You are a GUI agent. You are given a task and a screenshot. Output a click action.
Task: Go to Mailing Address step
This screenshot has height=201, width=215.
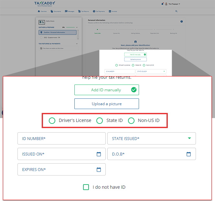coord(135,33)
